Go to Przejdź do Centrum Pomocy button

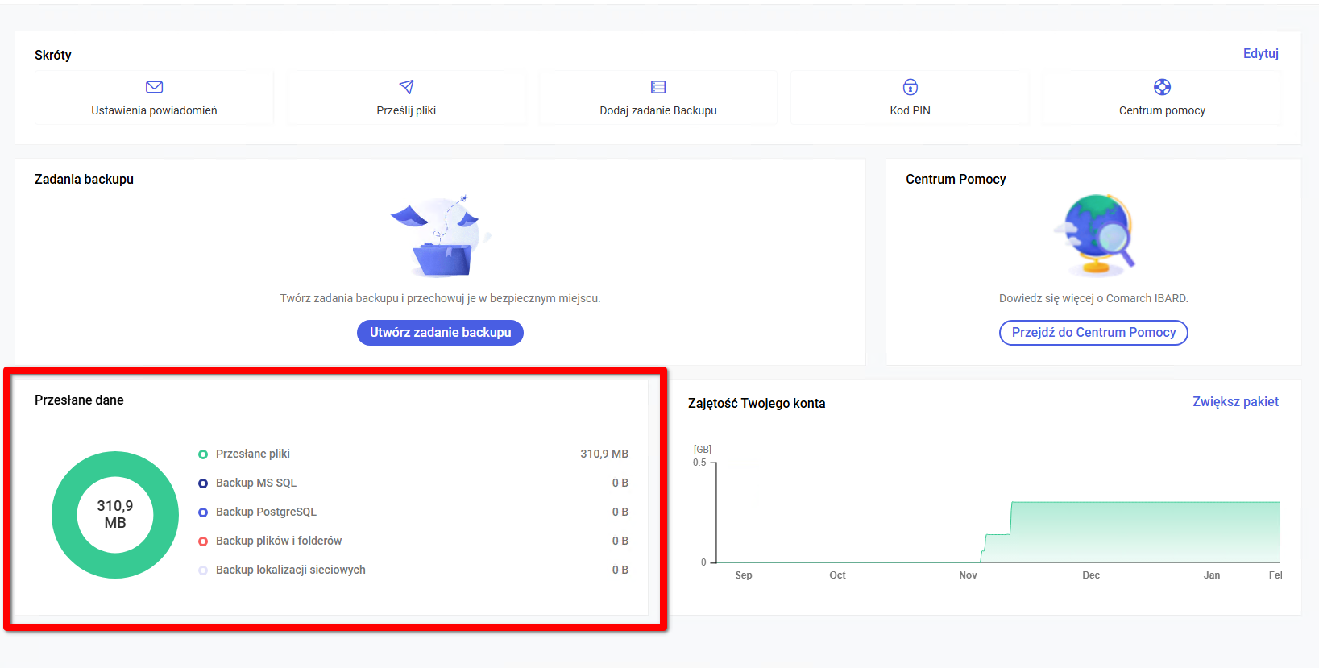(x=1093, y=333)
